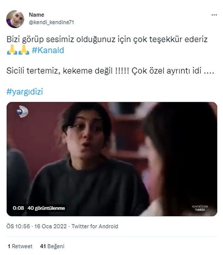Open the 16 Oca 2022 date link
223x255 pixels.
(51, 226)
